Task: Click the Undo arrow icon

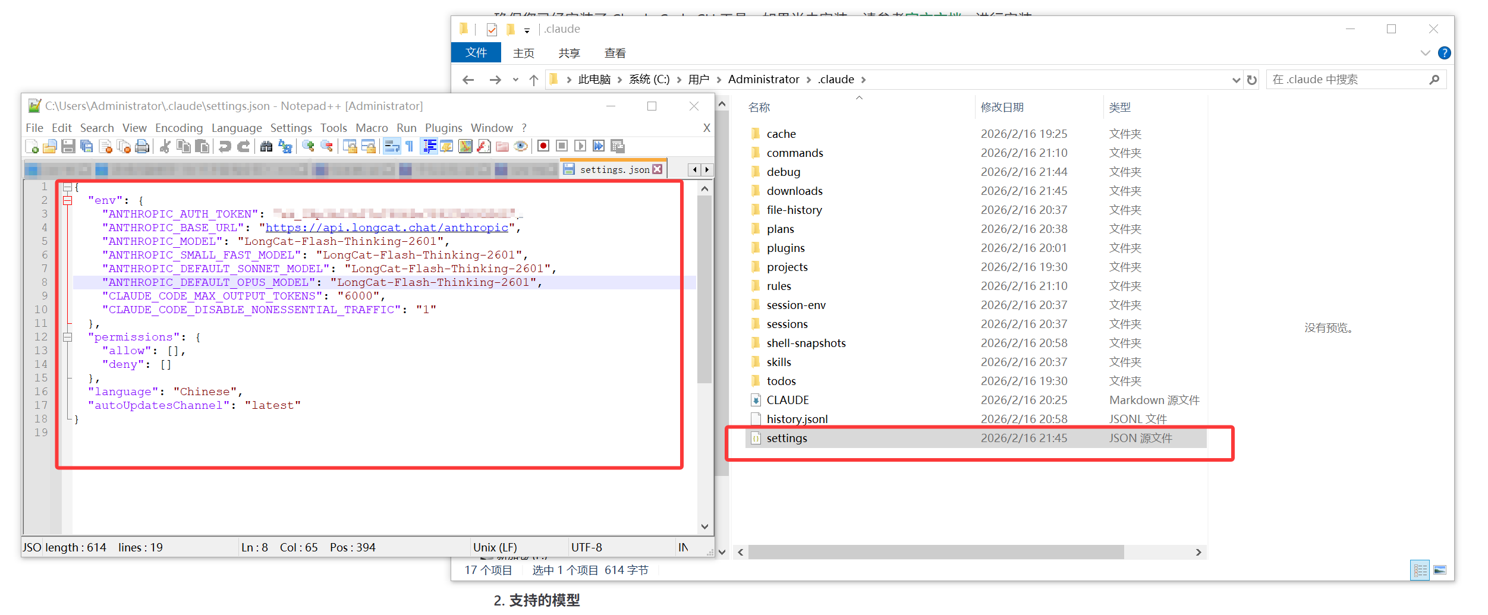Action: point(225,146)
